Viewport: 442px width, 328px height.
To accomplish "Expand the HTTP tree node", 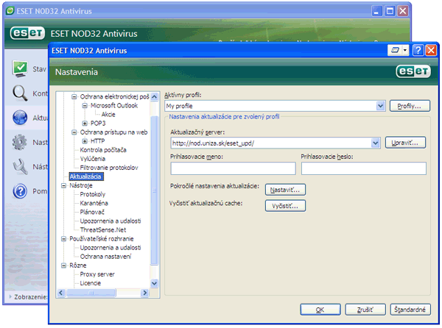I will (x=85, y=141).
